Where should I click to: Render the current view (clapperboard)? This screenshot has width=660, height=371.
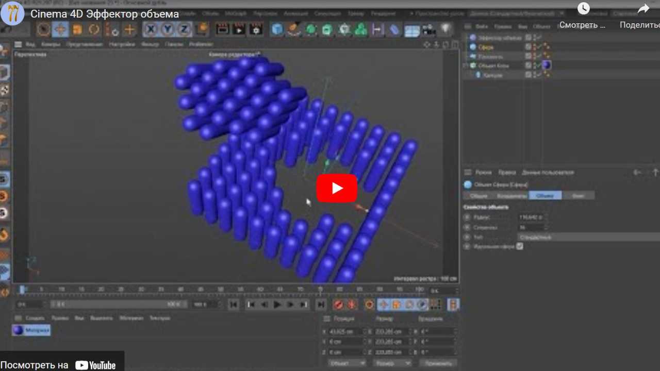[223, 29]
